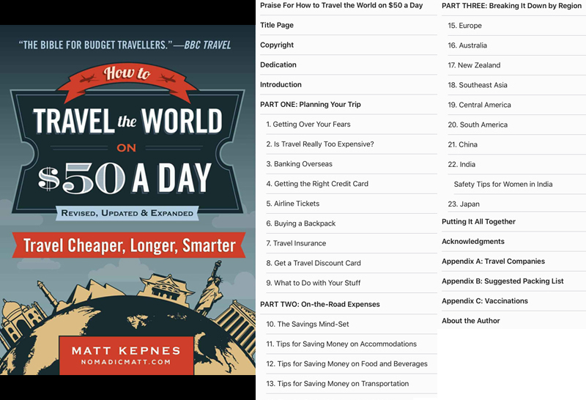Open 'Putting It All Together'

click(x=514, y=222)
